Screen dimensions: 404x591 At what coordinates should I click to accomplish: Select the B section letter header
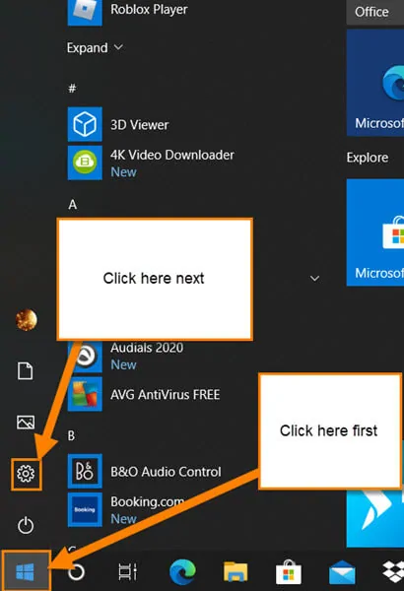pyautogui.click(x=71, y=435)
